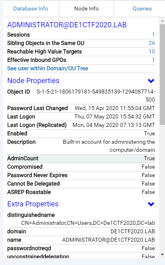Select the AdminCount property row

coord(81,159)
